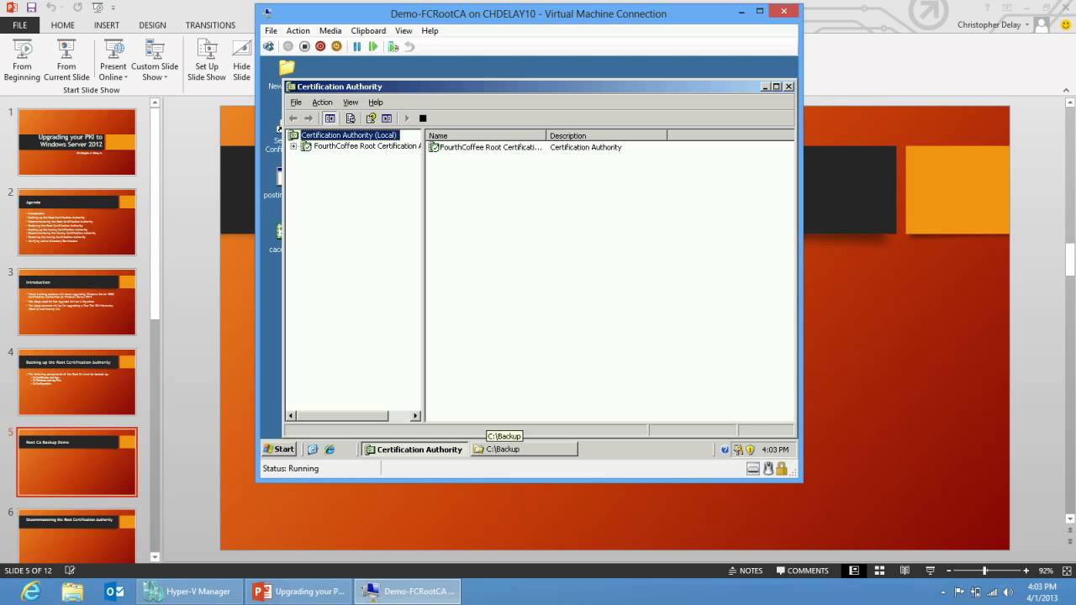Click Back arrow in Certification Authority toolbar
The height and width of the screenshot is (605, 1076).
293,118
